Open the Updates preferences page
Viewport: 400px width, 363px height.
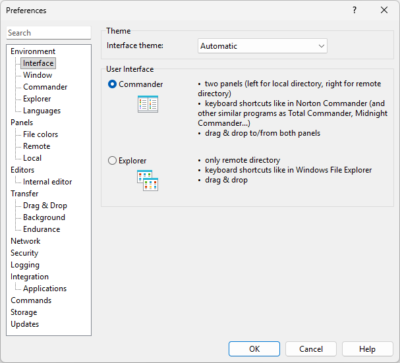tap(24, 324)
